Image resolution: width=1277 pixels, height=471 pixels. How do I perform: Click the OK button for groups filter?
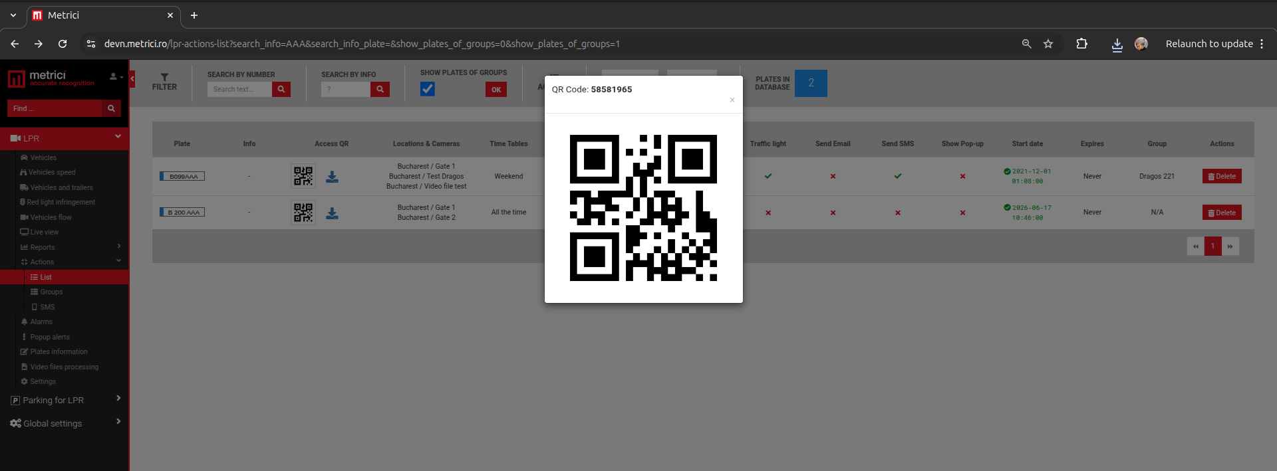click(496, 90)
